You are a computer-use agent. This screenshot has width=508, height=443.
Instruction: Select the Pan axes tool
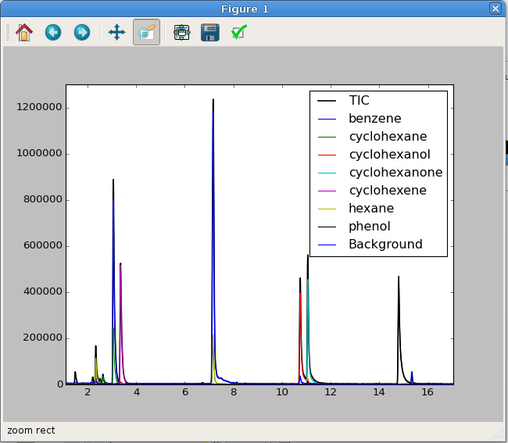point(116,32)
